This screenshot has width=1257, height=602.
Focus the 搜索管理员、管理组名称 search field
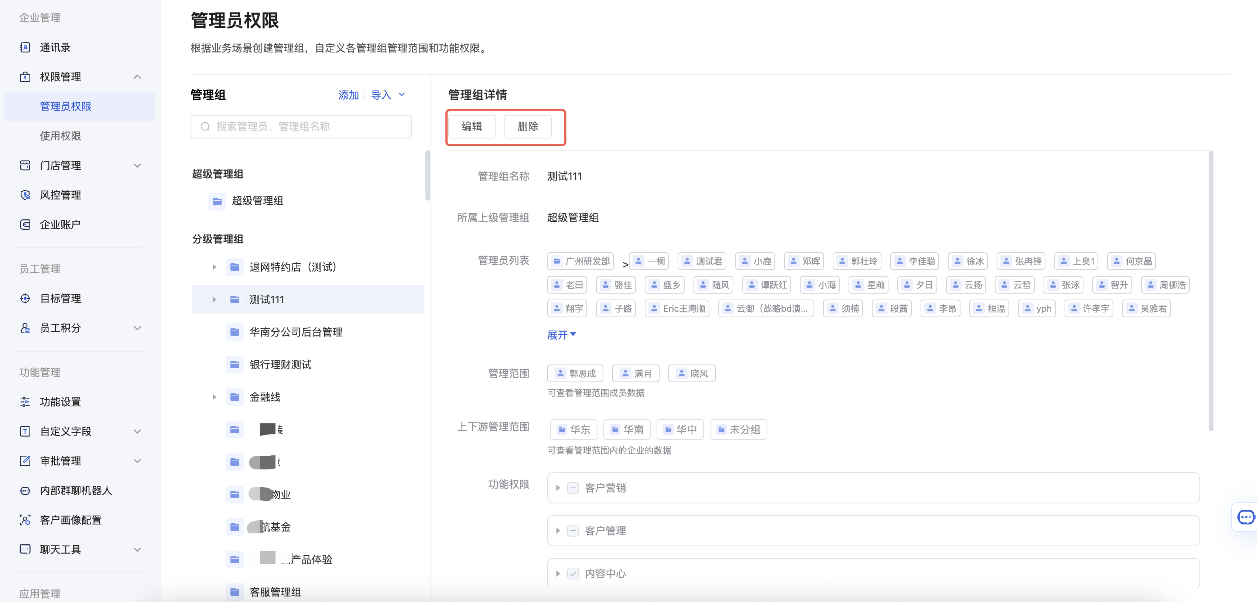click(x=301, y=127)
